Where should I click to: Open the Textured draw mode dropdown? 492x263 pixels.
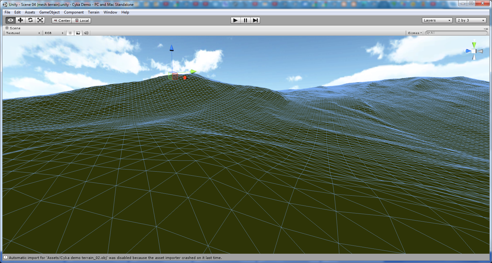click(x=23, y=33)
